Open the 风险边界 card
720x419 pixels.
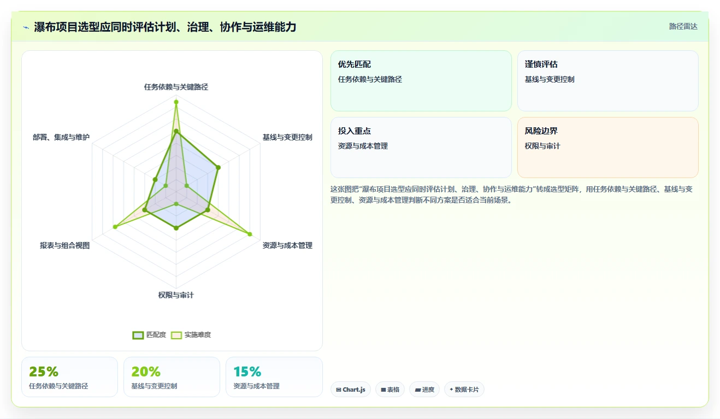pos(608,147)
